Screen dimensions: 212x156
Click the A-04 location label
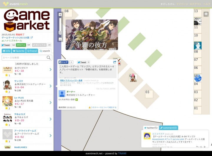[20, 87]
